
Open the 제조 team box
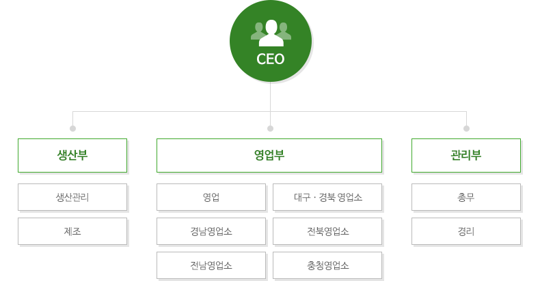tap(72, 231)
